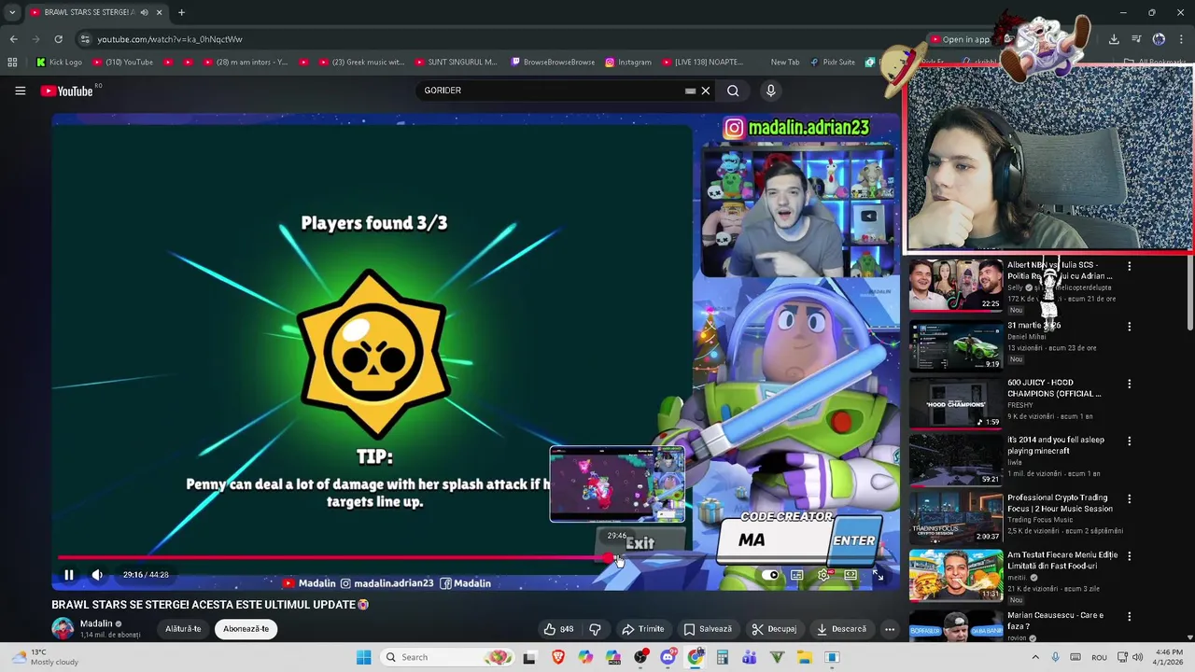Open the Greek music bookmark
Screen dimensions: 1195x672
tap(362, 63)
